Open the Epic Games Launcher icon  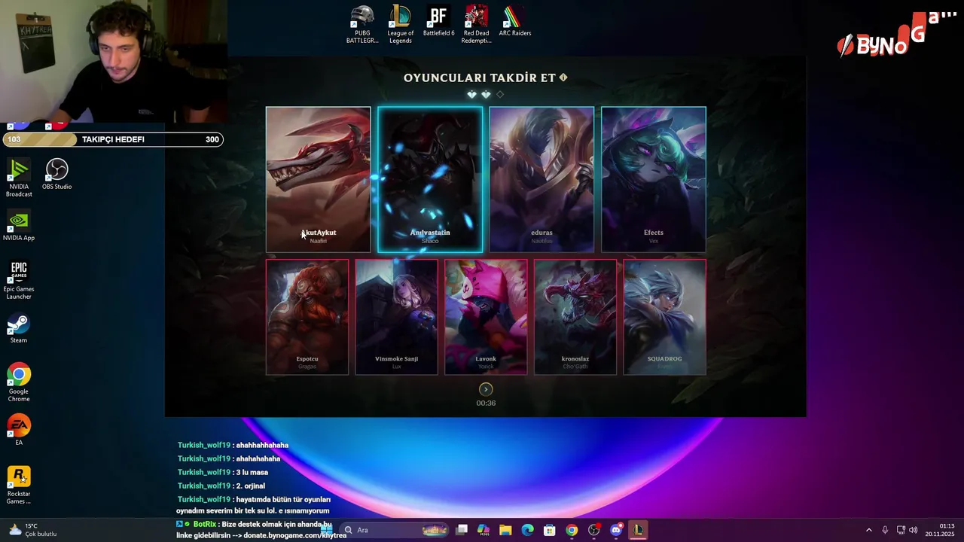19,281
